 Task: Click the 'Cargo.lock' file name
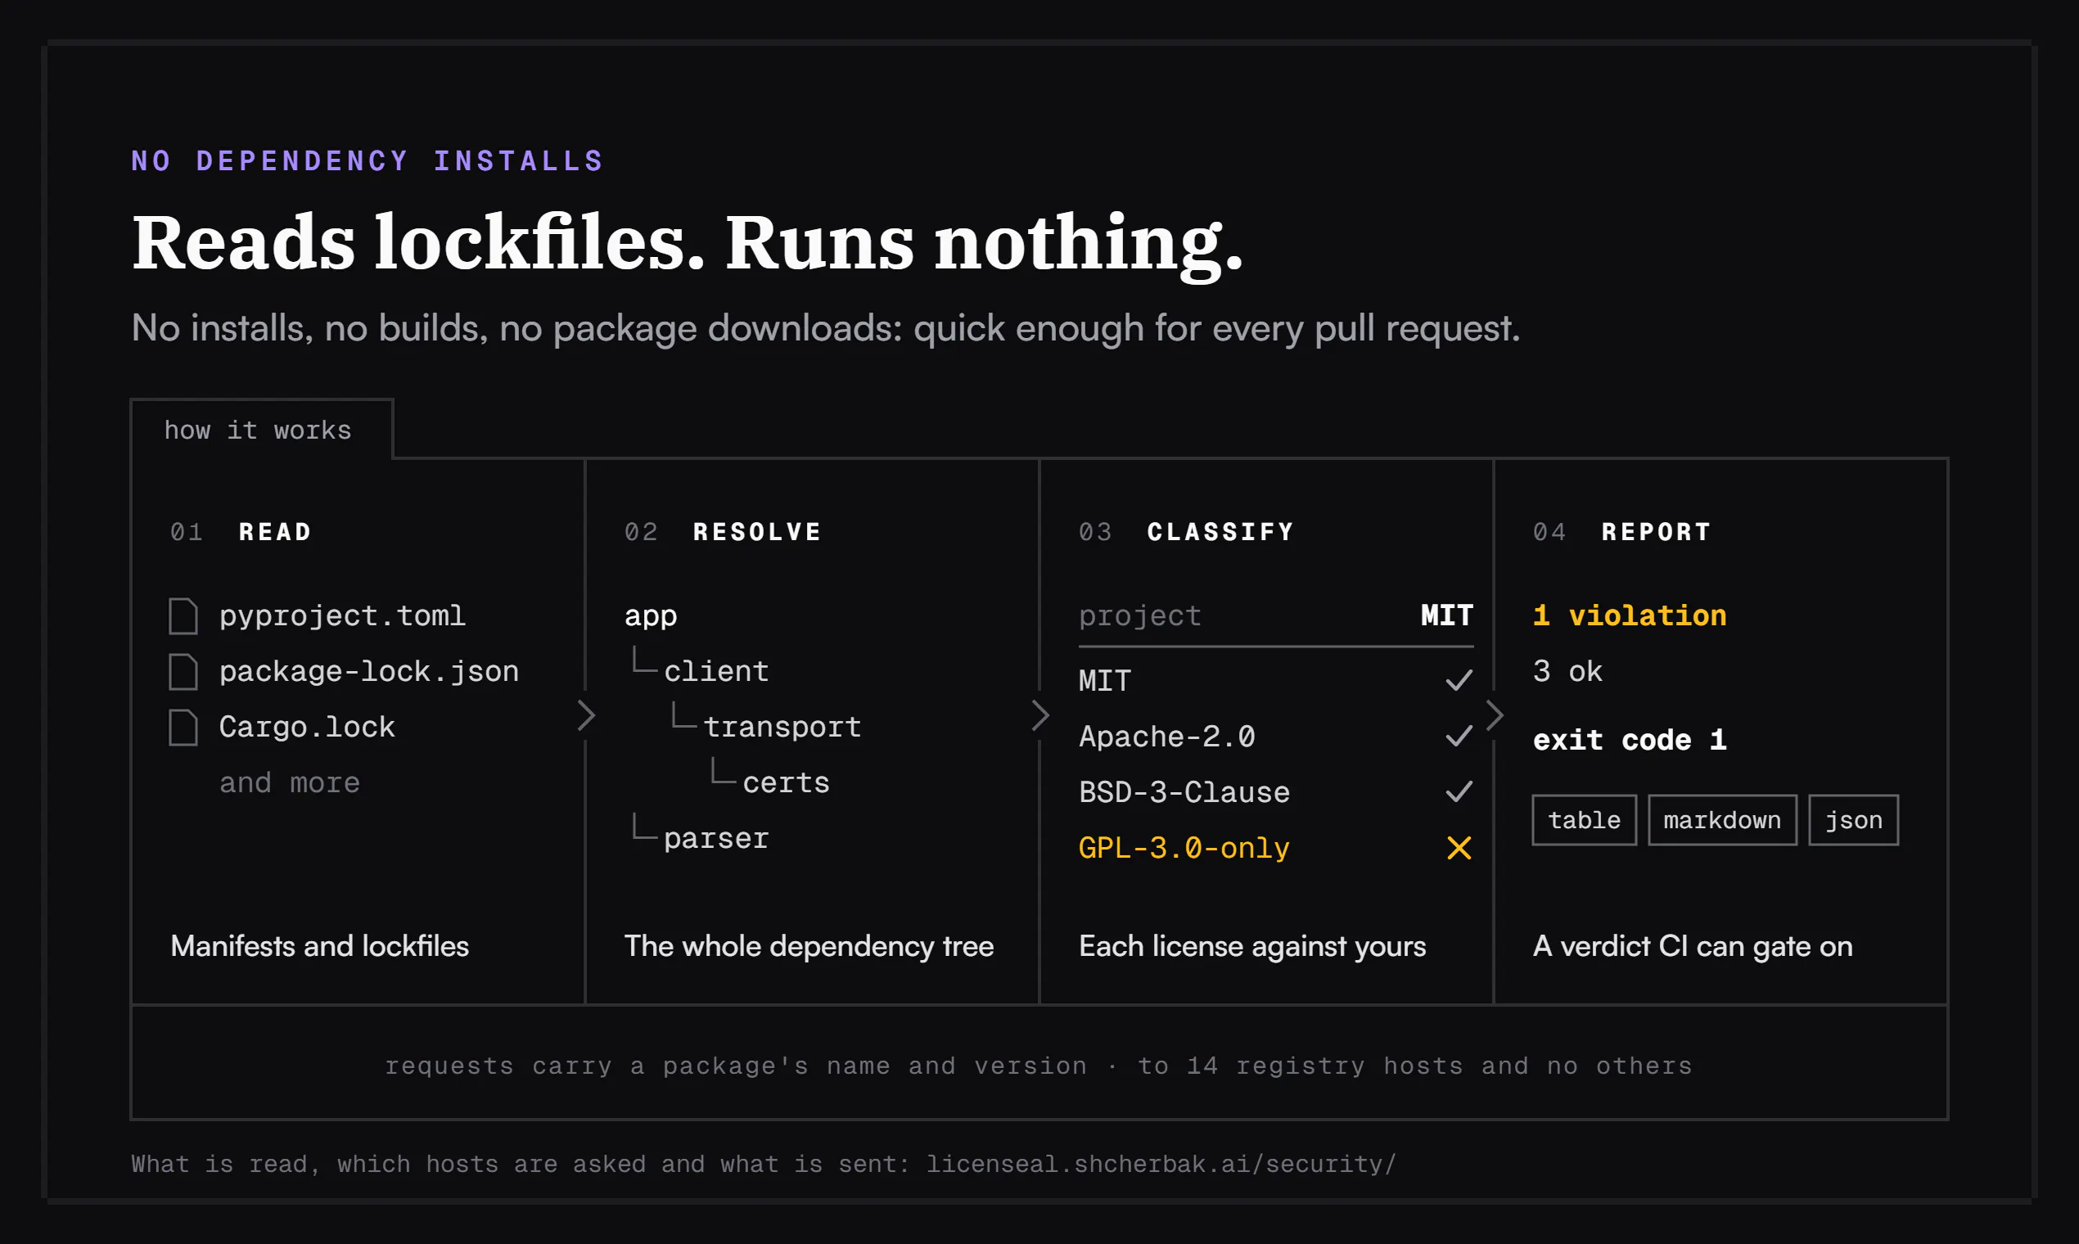coord(307,727)
